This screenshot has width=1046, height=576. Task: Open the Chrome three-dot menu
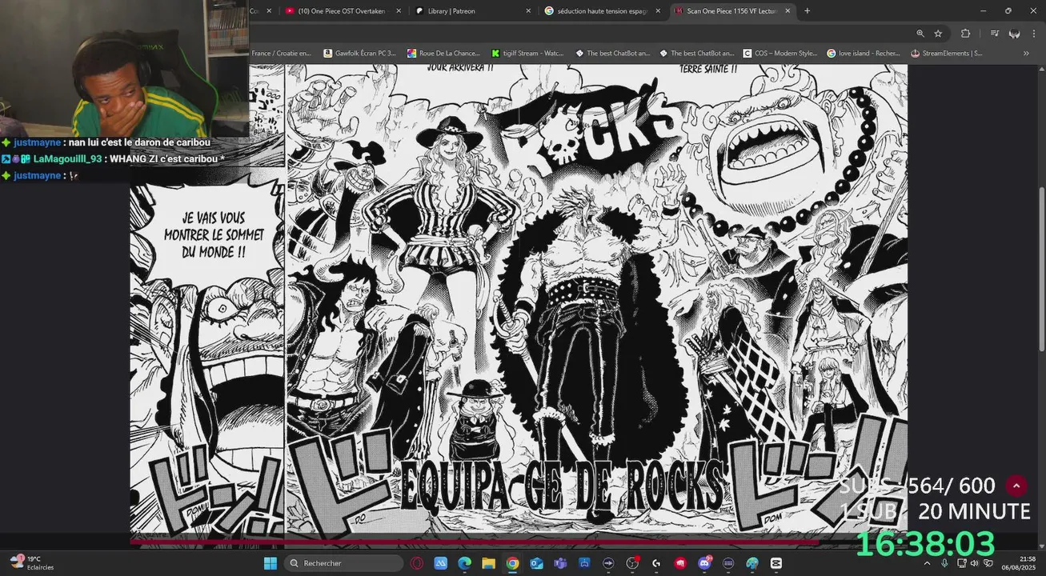(x=1034, y=34)
